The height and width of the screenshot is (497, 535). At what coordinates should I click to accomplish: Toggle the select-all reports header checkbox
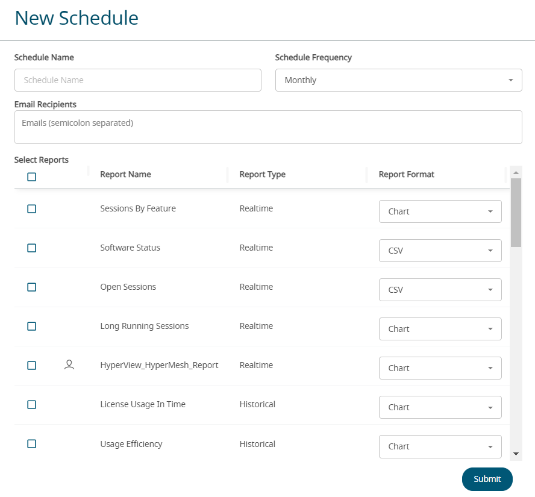point(32,177)
